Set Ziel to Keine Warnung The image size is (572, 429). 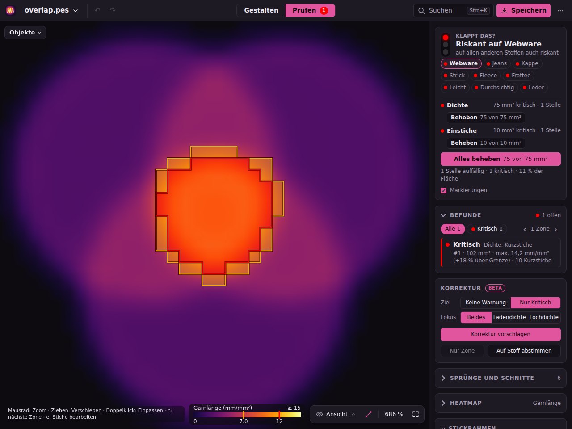click(486, 303)
